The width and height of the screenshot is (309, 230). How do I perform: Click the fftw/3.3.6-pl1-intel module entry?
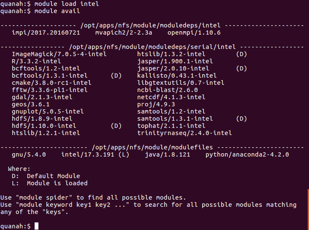[49, 90]
